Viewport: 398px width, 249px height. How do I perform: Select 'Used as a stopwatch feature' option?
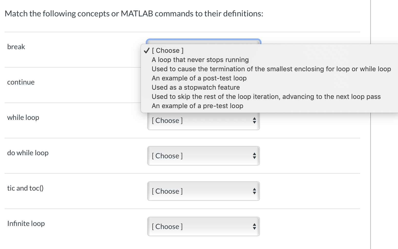pyautogui.click(x=196, y=87)
